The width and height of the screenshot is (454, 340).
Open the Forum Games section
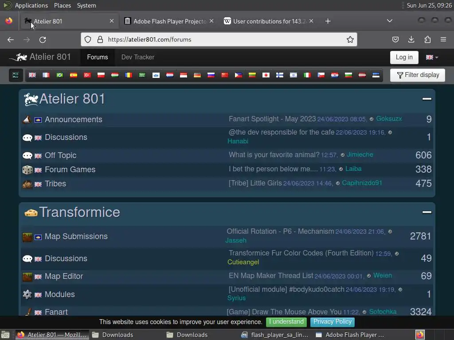tap(70, 170)
